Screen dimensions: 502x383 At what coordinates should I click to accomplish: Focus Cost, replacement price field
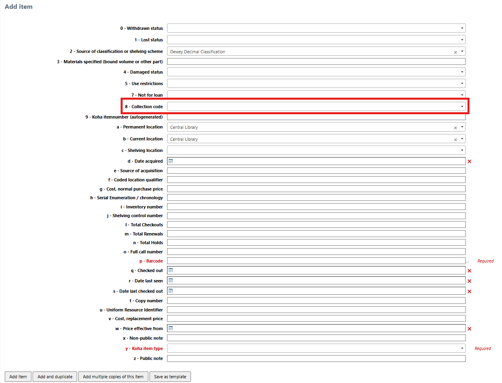click(x=316, y=319)
